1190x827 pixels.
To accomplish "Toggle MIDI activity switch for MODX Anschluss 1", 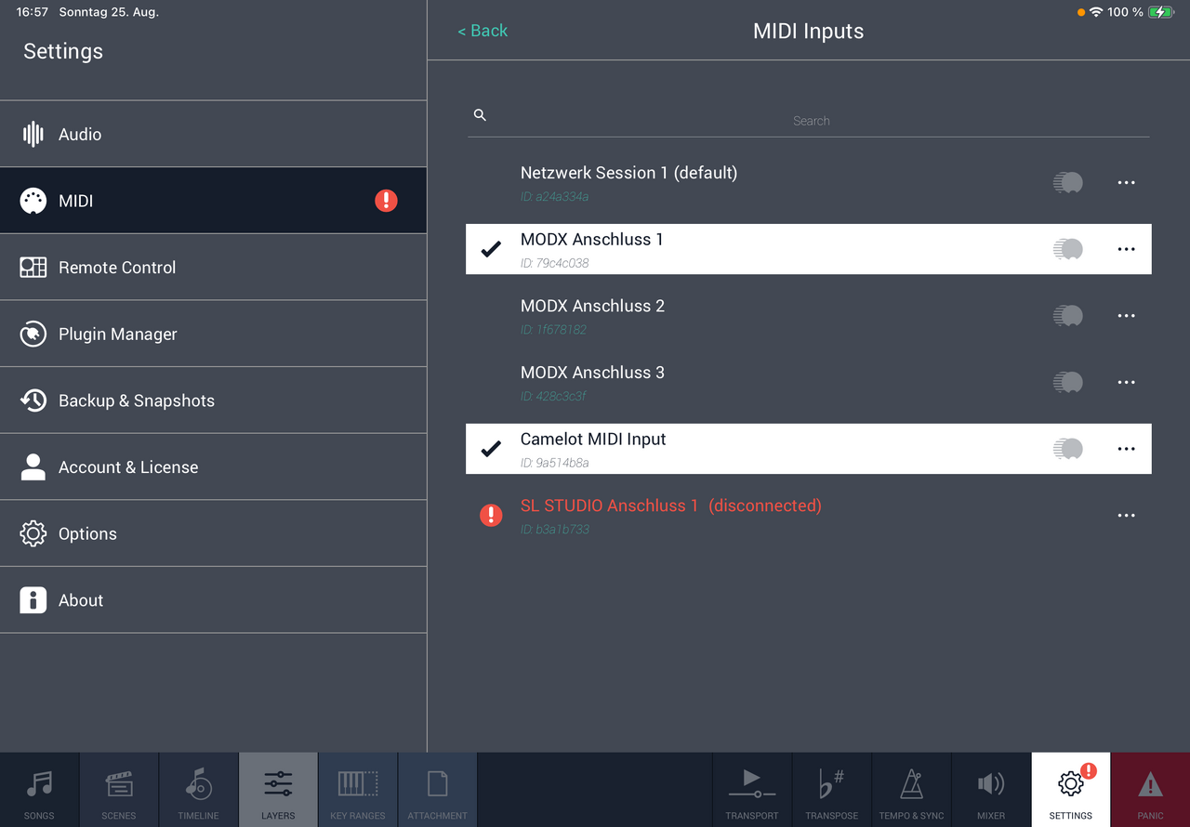I will click(1068, 249).
